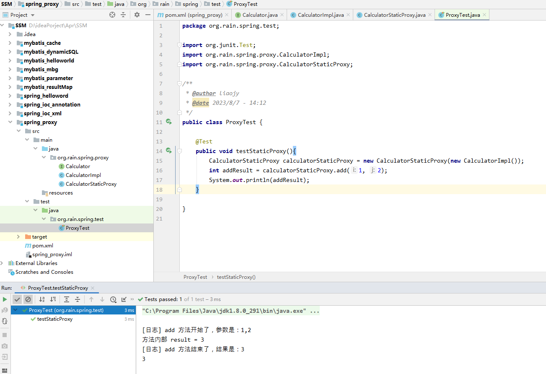Screen dimensions: 546x374
Task: Select CalculatorStaticProxy in project tree
Action: [x=88, y=184]
